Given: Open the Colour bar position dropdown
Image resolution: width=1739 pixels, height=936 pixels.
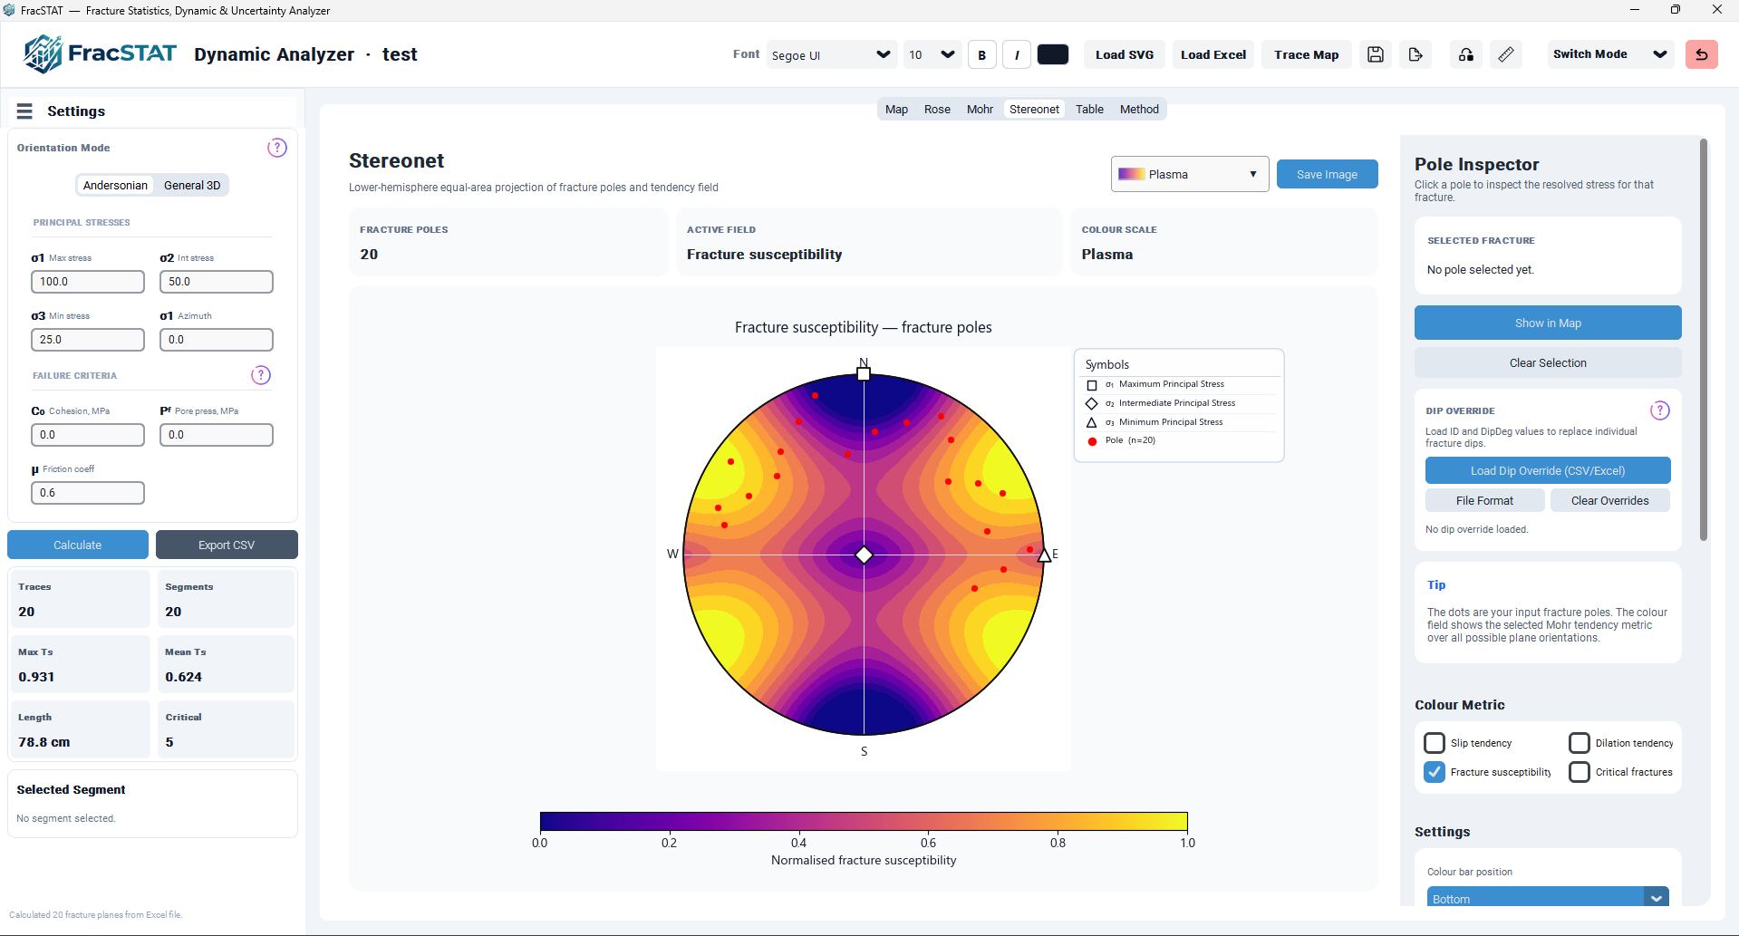Looking at the screenshot, I should (x=1548, y=896).
